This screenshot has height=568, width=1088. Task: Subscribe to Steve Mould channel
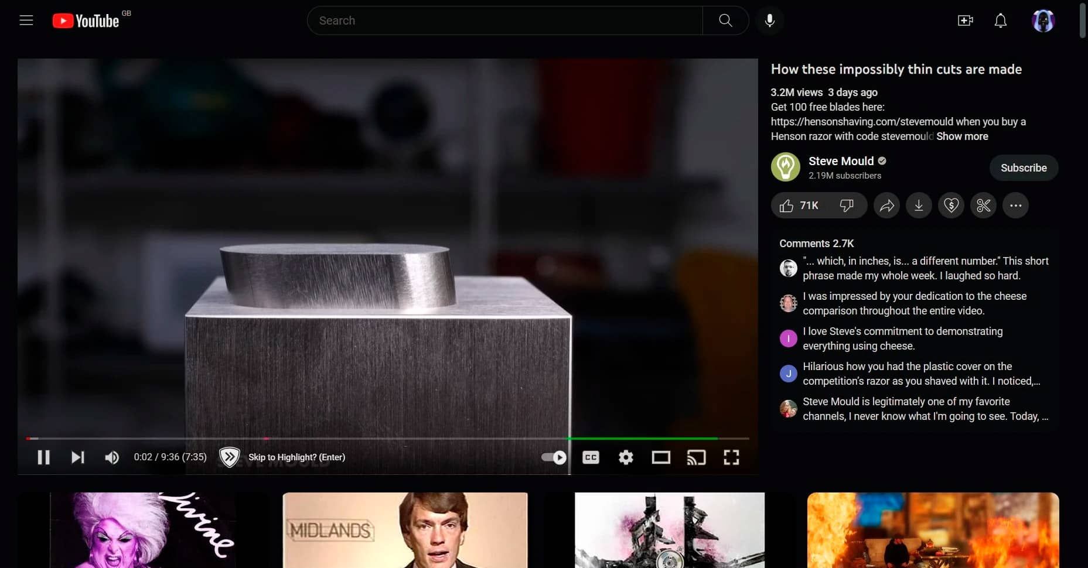(1023, 168)
